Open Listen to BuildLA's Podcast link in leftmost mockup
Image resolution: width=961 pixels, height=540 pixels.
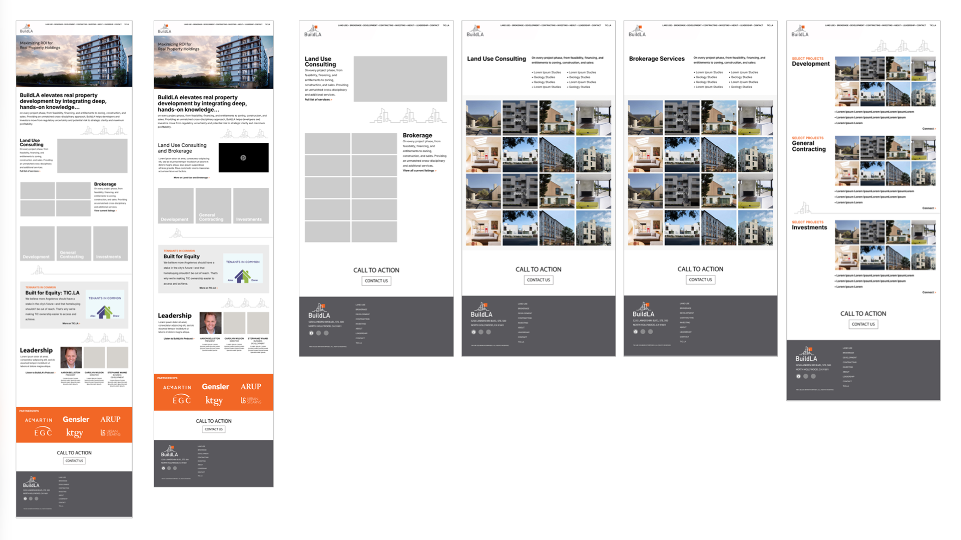click(40, 373)
